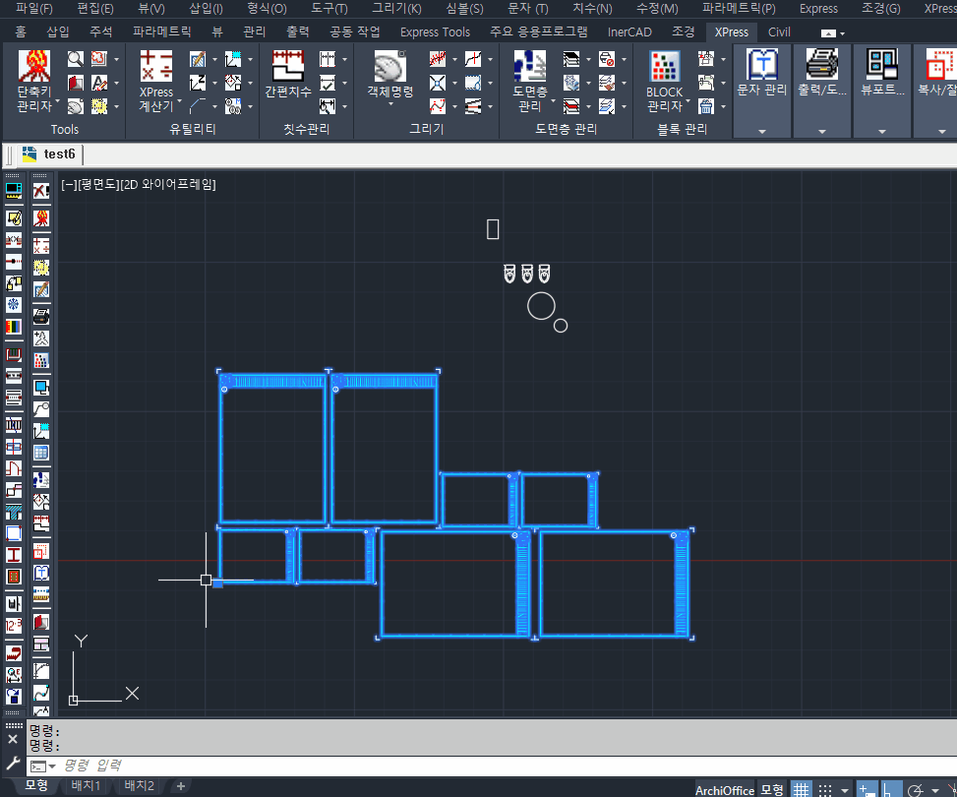Open 문자 관리 text management panel
This screenshot has width=957, height=797.
tap(761, 73)
